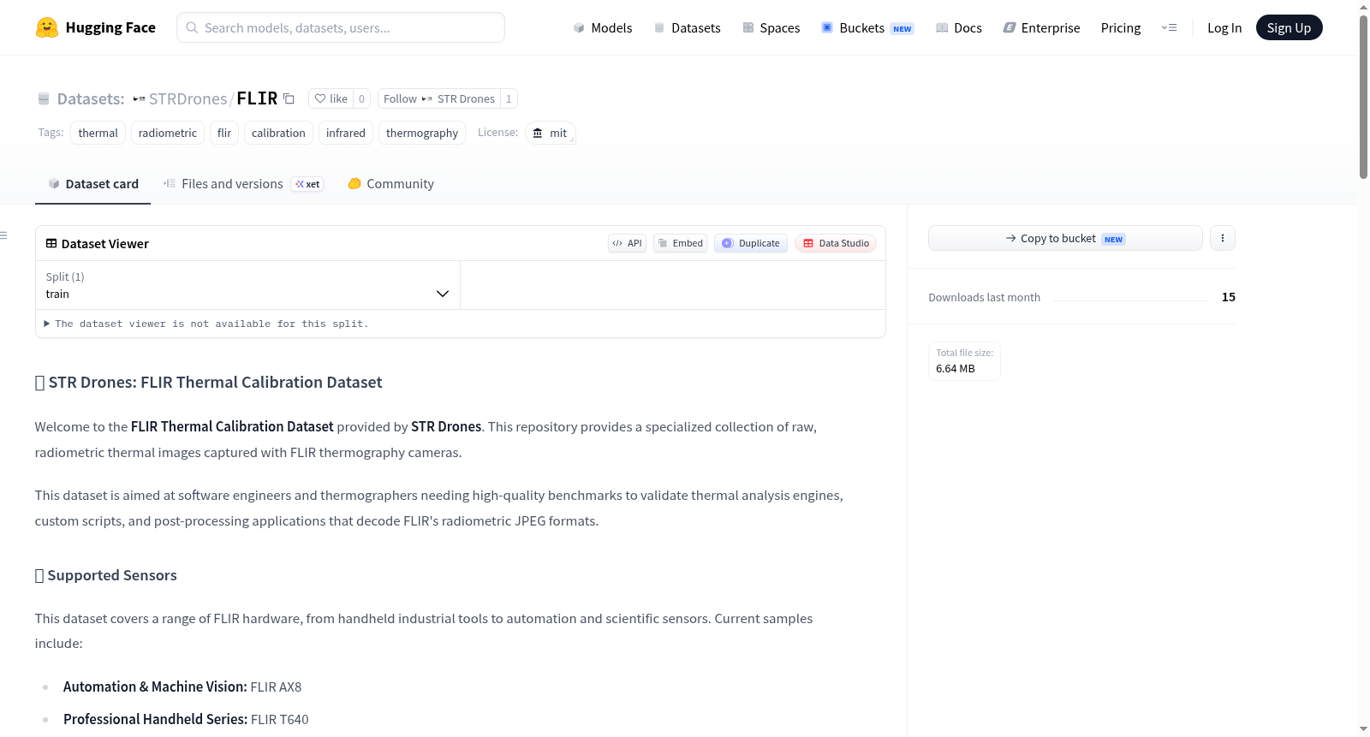Click the '6.64 MB' total file size

coord(956,369)
